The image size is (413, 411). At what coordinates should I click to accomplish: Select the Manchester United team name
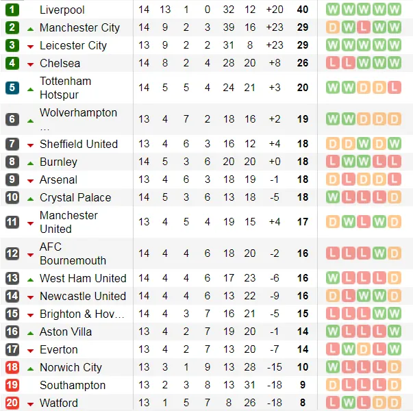(x=68, y=222)
